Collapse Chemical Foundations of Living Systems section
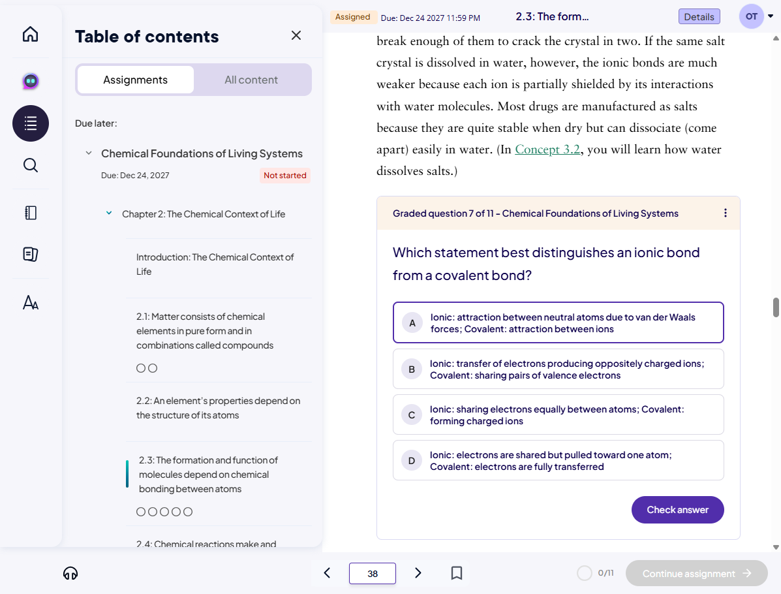Viewport: 781px width, 594px height. click(x=89, y=153)
